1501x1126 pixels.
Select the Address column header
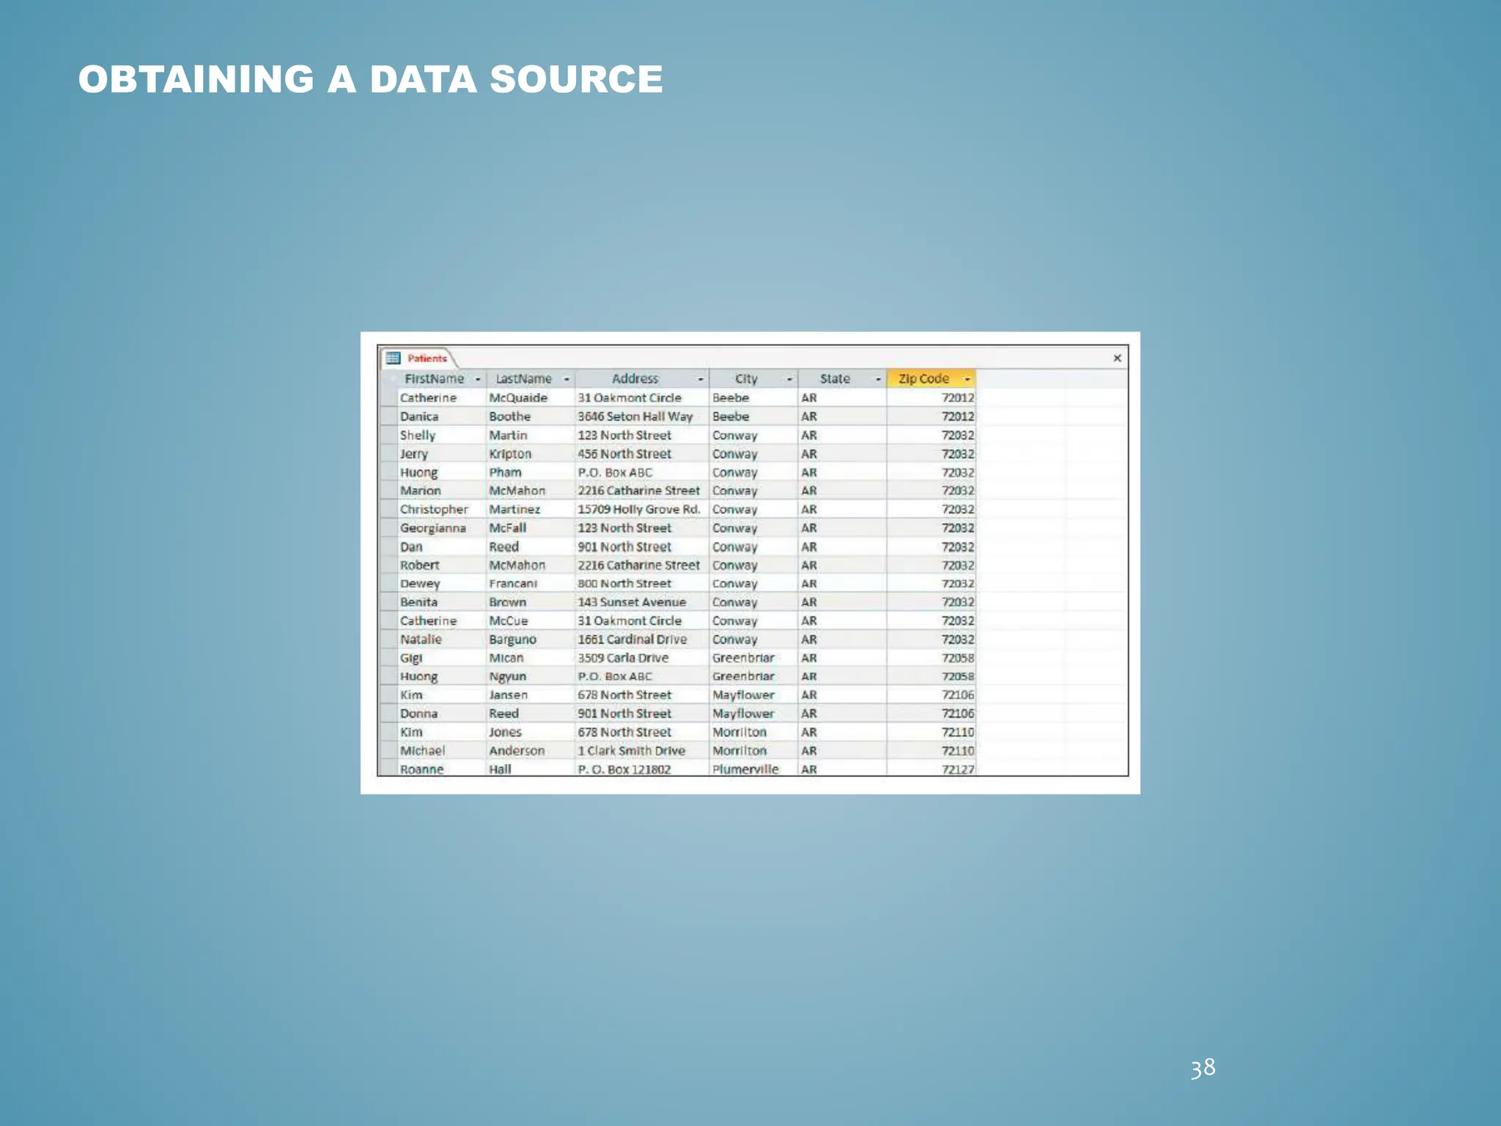click(635, 379)
